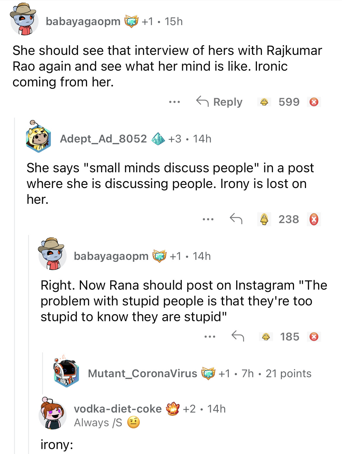
Task: Open more options on Adept_Ad_8052's comment
Action: [208, 219]
